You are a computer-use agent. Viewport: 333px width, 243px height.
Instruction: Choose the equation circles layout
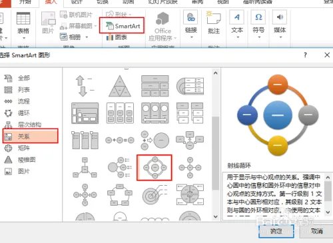point(120,140)
